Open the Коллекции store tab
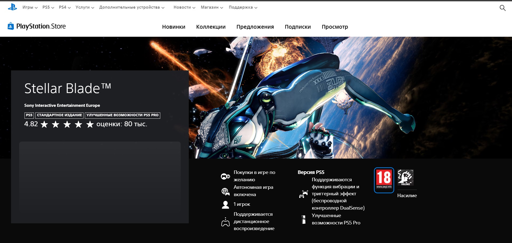The height and width of the screenshot is (243, 512). click(x=211, y=27)
